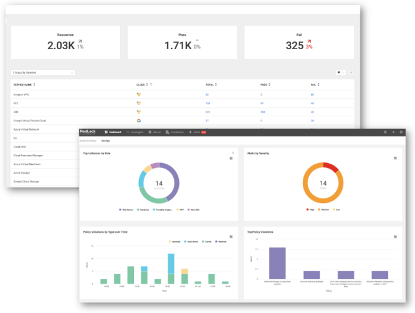415x313 pixels.
Task: Click the Dashboard grid icon in navbar
Action: point(106,132)
